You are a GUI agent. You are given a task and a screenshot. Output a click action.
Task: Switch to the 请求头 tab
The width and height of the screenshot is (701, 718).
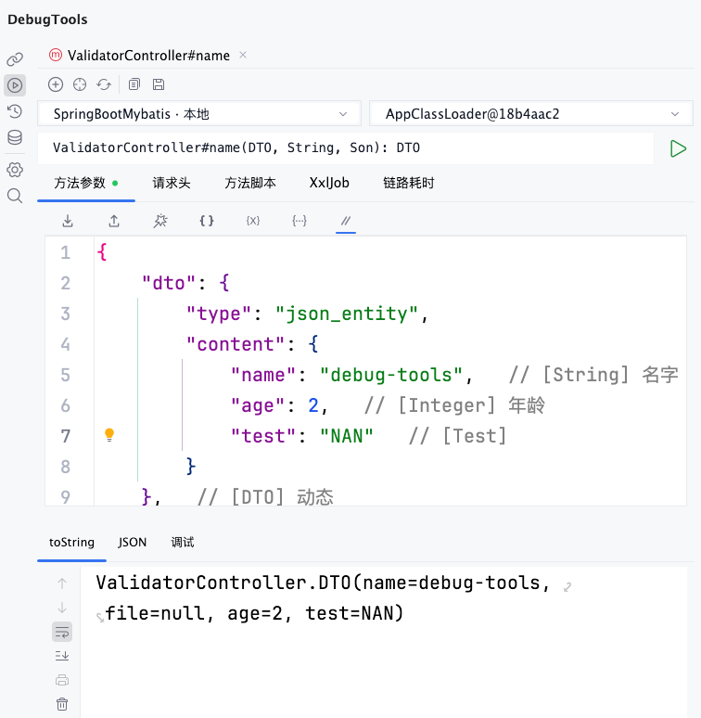pos(172,183)
